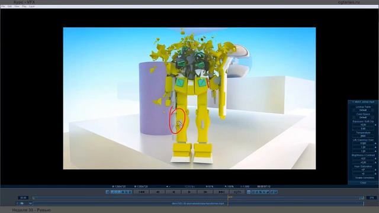Screen dimensions: 379x213
Task: Open the Color Space Default dropdown
Action: point(363,117)
